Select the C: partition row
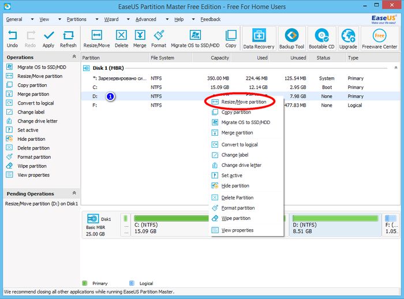This screenshot has width=404, height=299. coord(240,87)
